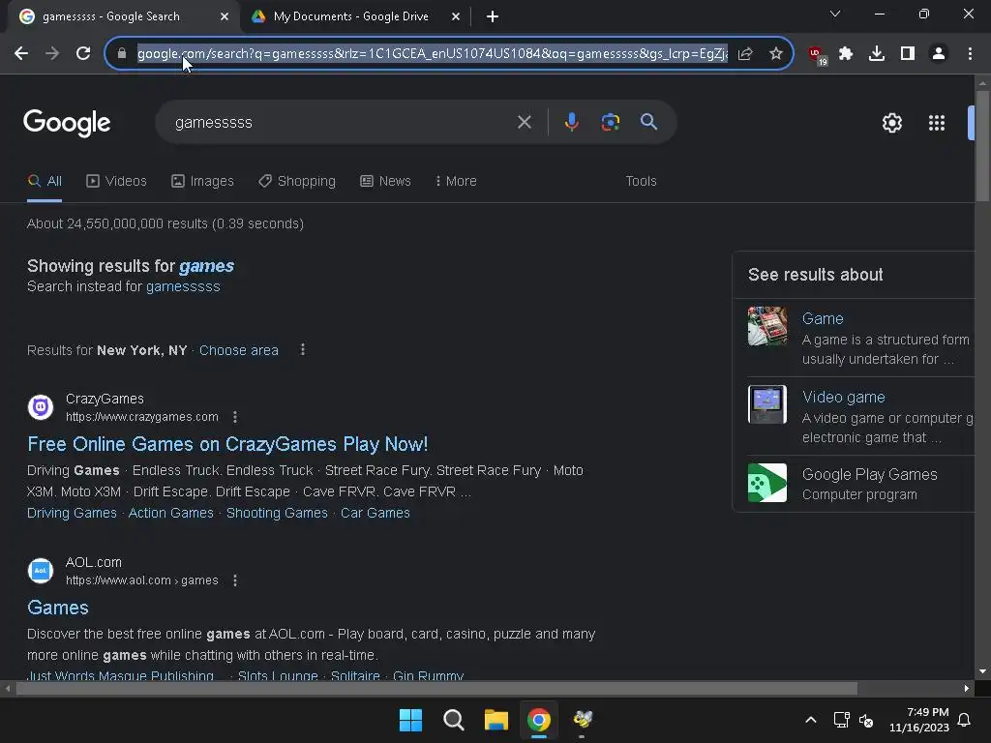Switch to Videos results
Image resolution: width=991 pixels, height=743 pixels.
click(x=116, y=181)
